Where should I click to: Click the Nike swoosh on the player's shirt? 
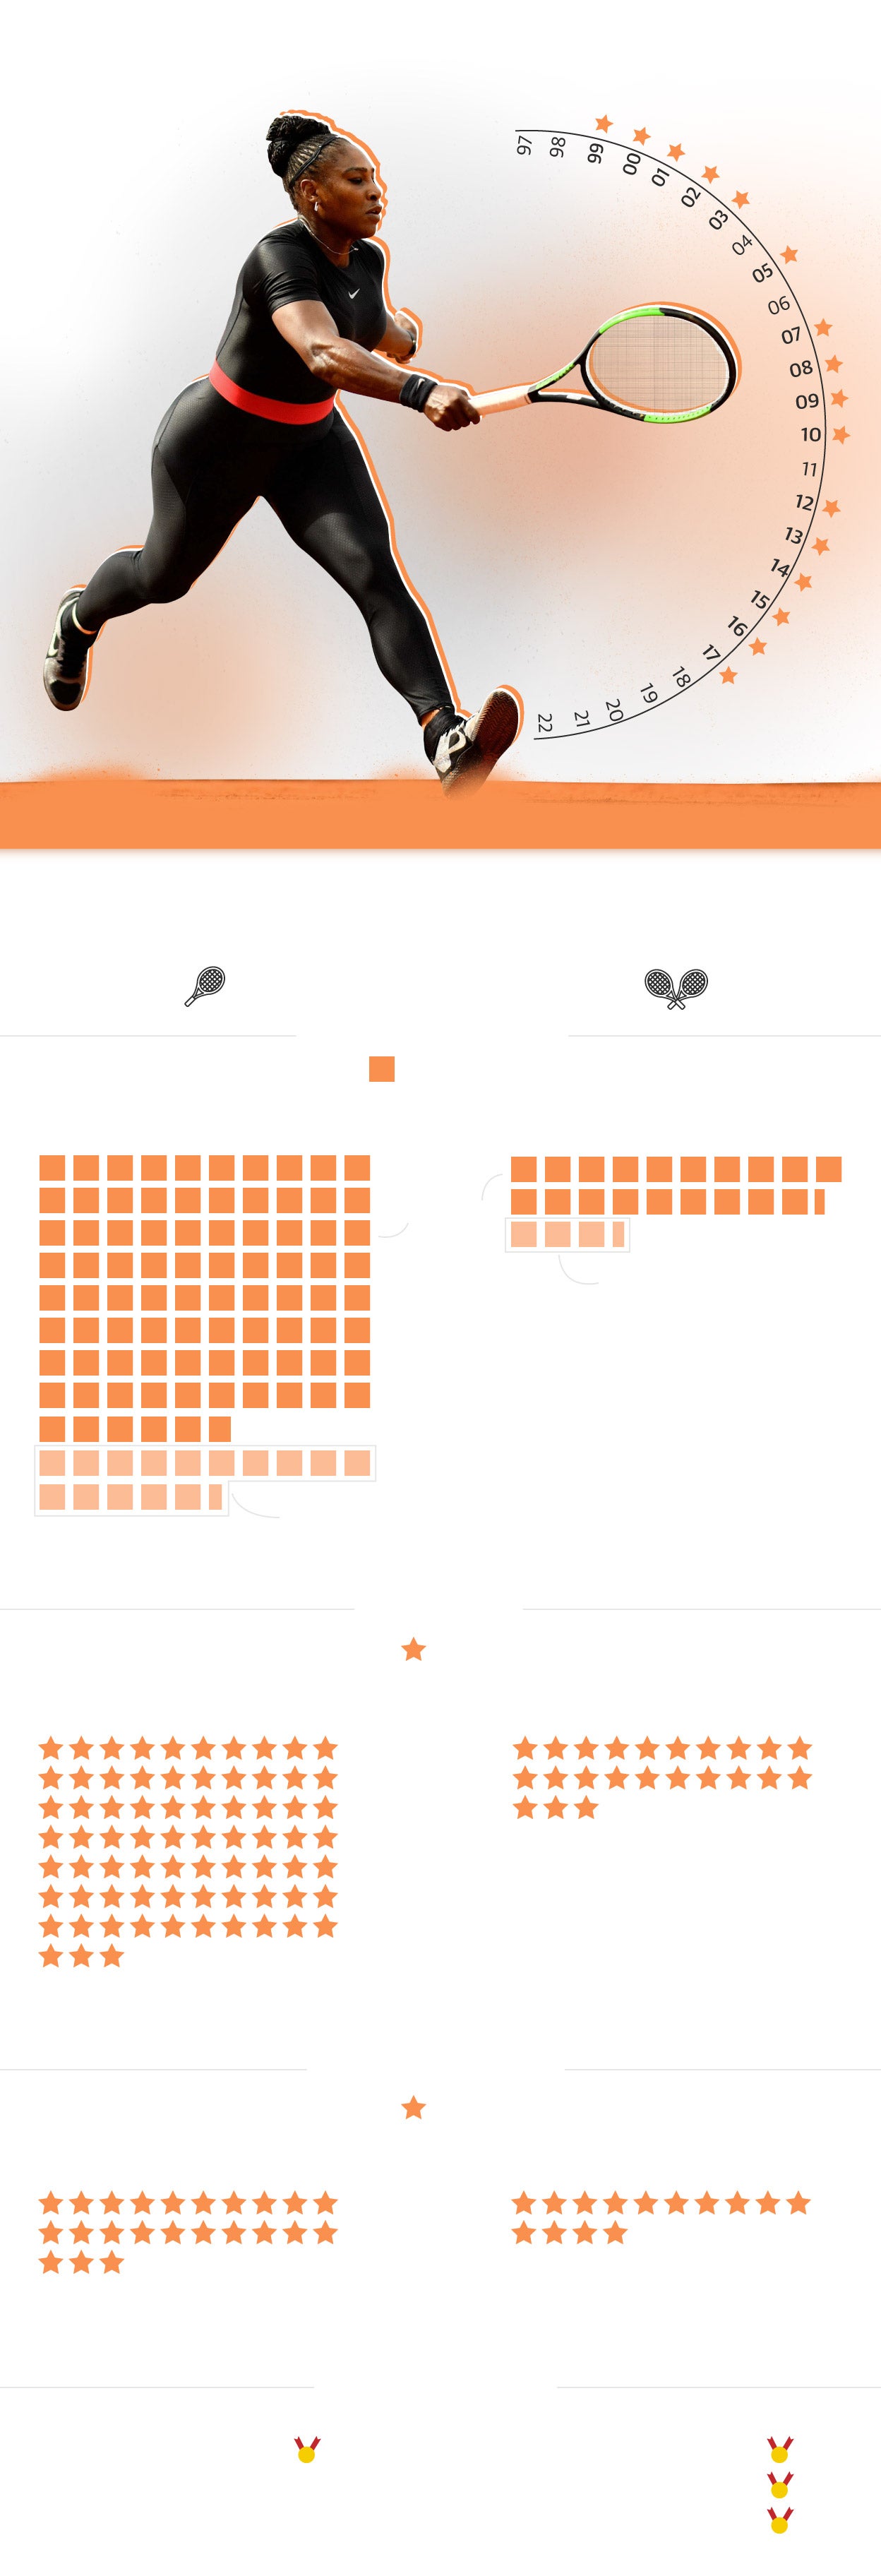click(x=353, y=293)
